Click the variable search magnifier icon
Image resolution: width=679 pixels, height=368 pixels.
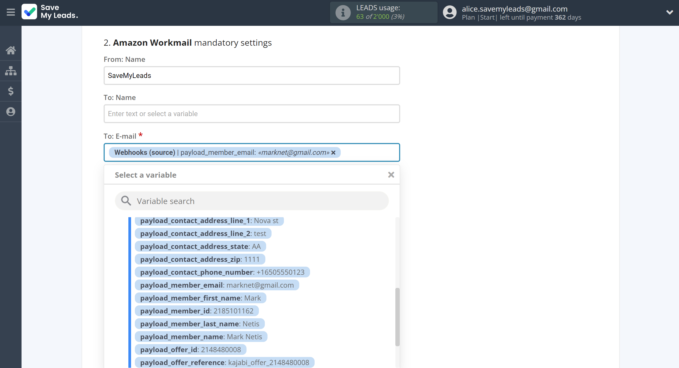point(126,201)
